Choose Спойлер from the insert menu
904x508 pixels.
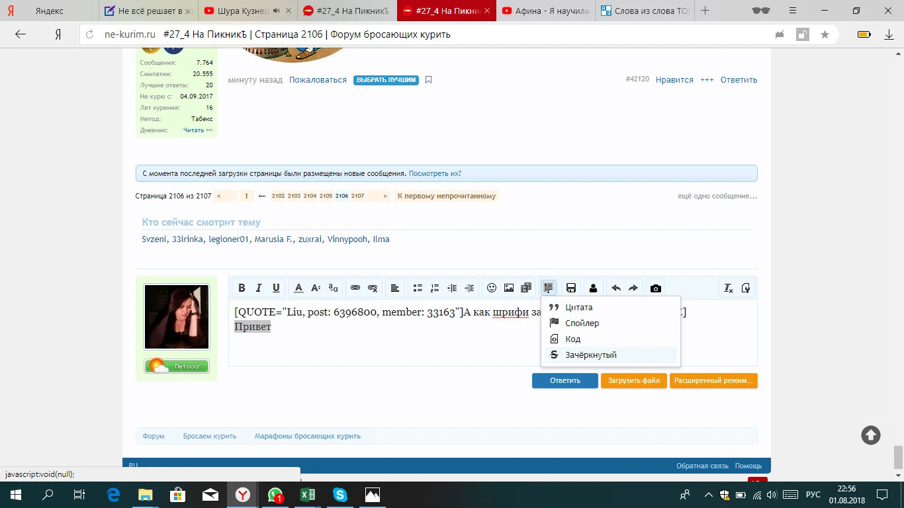click(611, 323)
